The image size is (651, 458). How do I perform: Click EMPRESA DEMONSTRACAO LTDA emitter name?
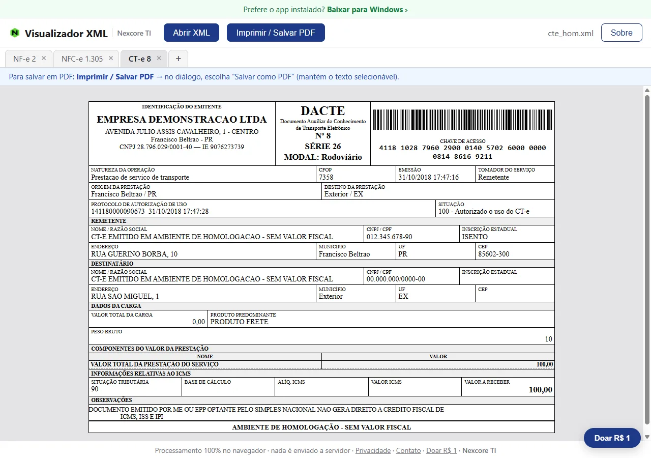click(182, 120)
